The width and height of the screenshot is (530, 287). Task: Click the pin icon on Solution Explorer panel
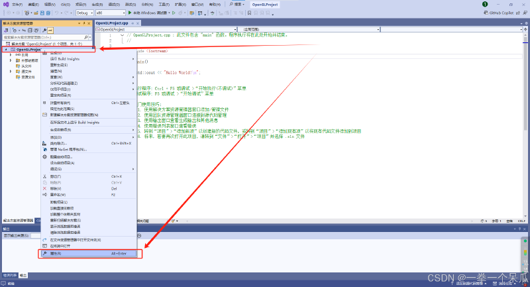[x=84, y=23]
